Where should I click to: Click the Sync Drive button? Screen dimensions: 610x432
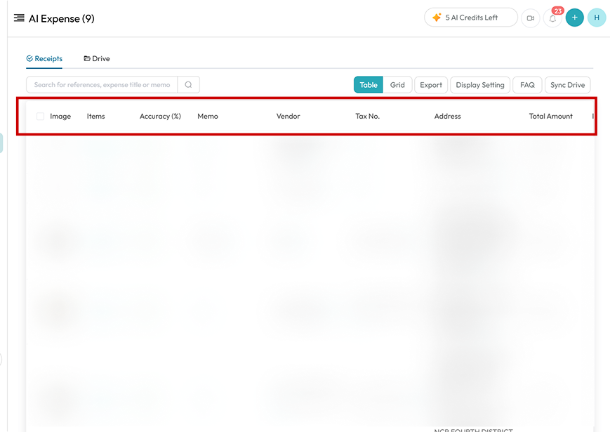pos(567,85)
